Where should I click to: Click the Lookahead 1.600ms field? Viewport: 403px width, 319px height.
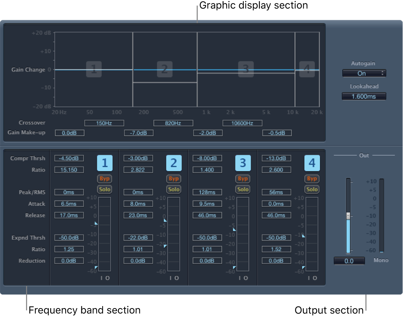pos(364,96)
